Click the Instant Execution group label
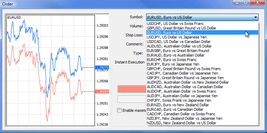The image size is (267, 133). (x=130, y=62)
